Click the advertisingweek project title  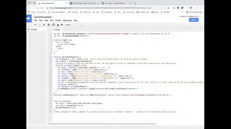43,17
